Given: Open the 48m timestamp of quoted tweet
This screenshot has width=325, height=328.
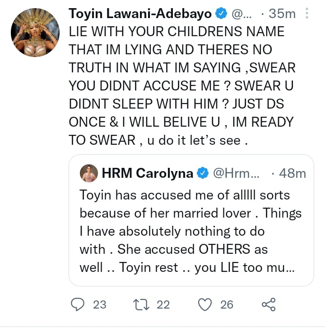Looking at the screenshot, I should click(292, 173).
